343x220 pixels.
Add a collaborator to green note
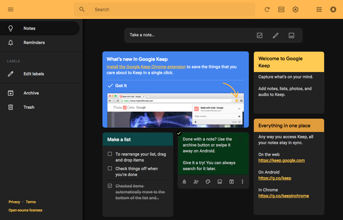coord(196,182)
